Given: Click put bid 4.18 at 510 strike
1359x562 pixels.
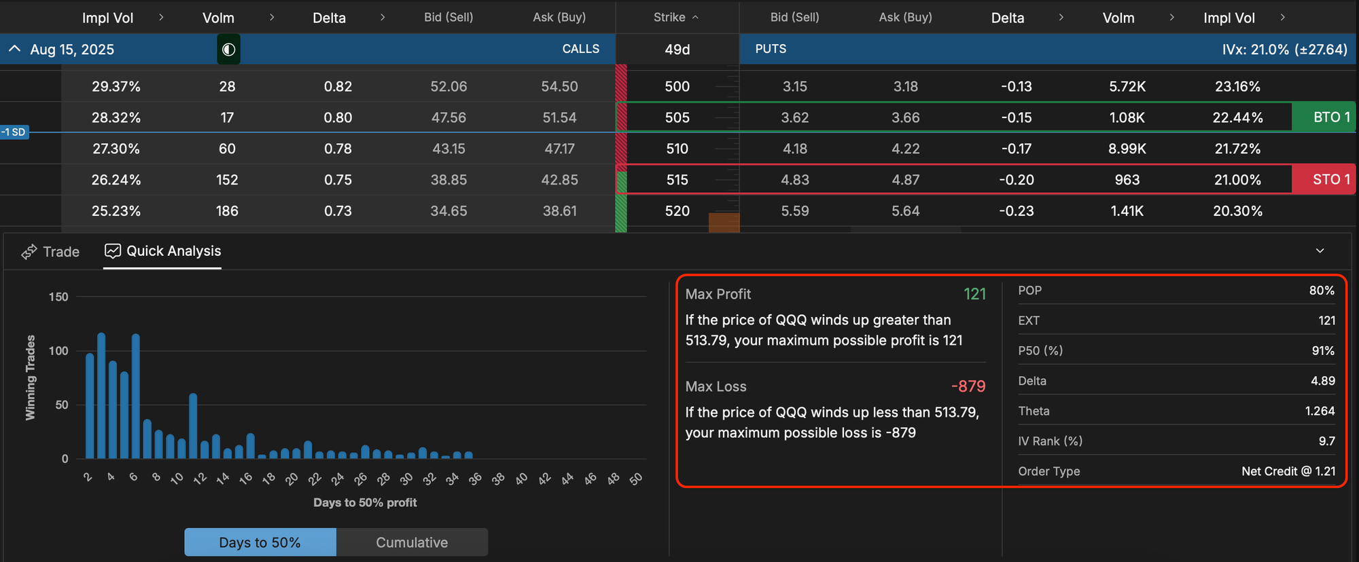Looking at the screenshot, I should click(795, 149).
